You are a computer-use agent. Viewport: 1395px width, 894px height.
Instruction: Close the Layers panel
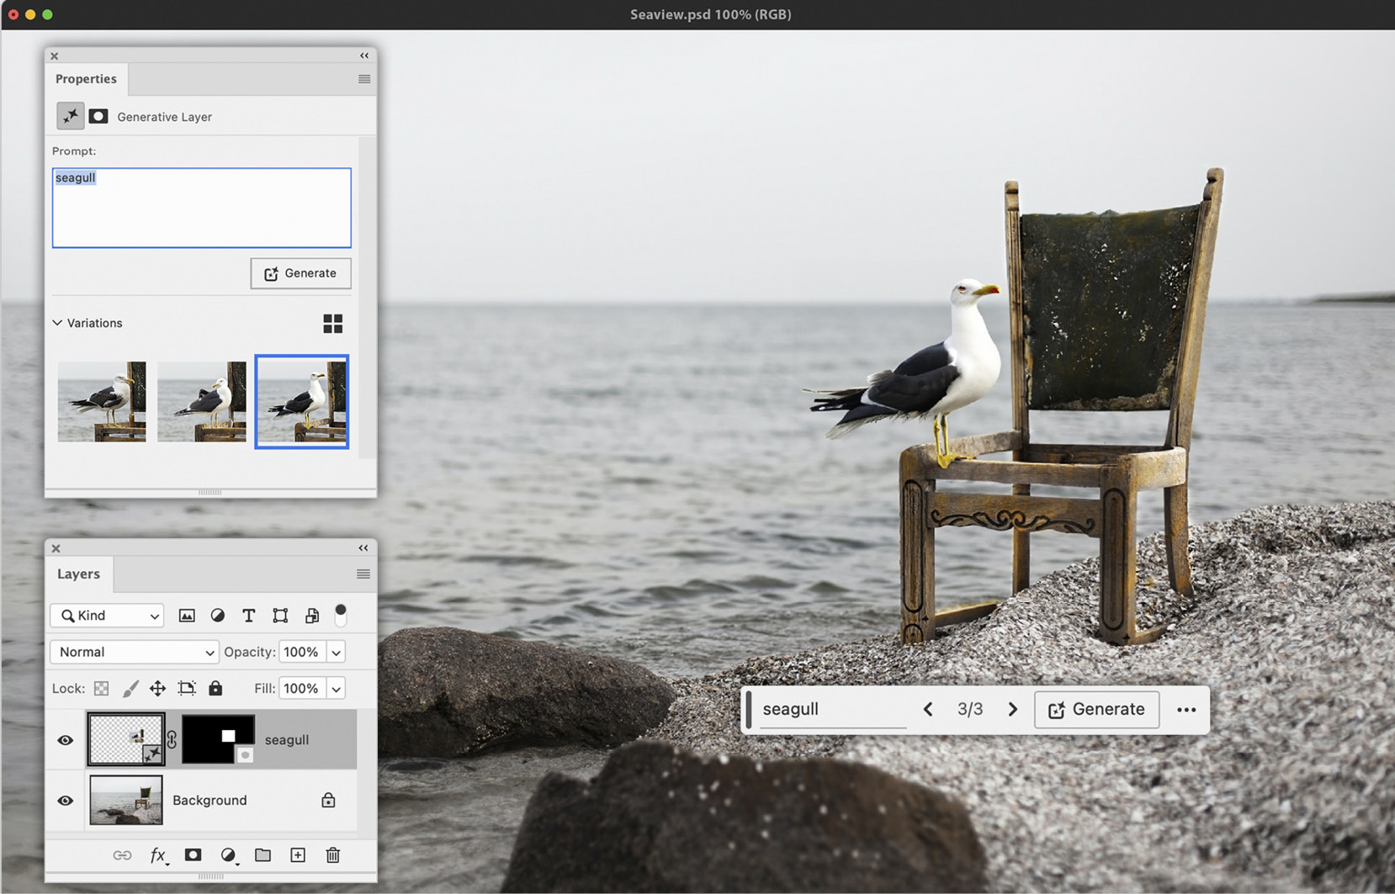pos(56,548)
